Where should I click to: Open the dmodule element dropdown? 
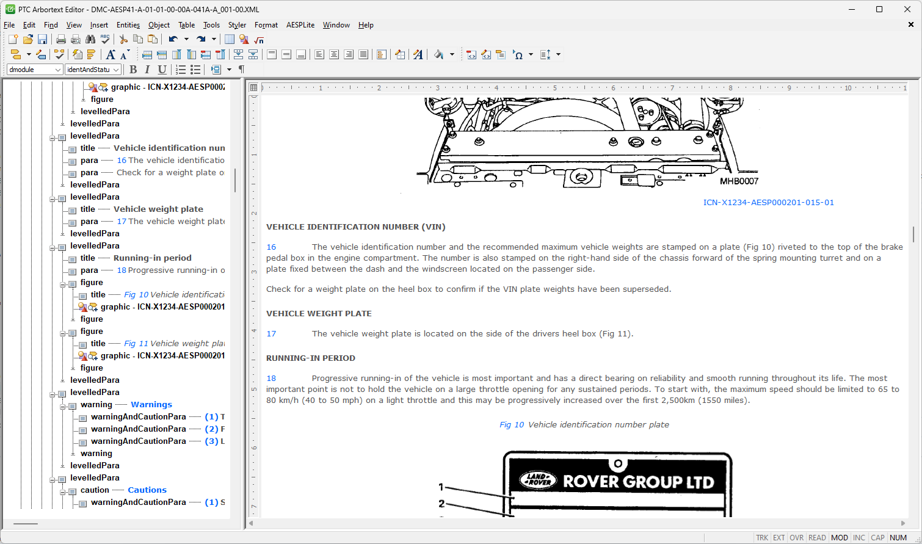pyautogui.click(x=58, y=70)
